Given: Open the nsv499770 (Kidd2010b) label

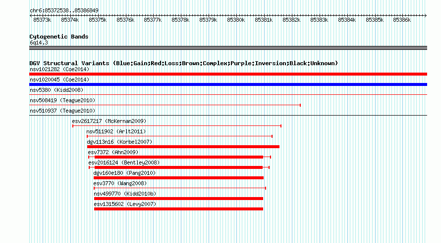Looking at the screenshot, I should click(x=125, y=194).
